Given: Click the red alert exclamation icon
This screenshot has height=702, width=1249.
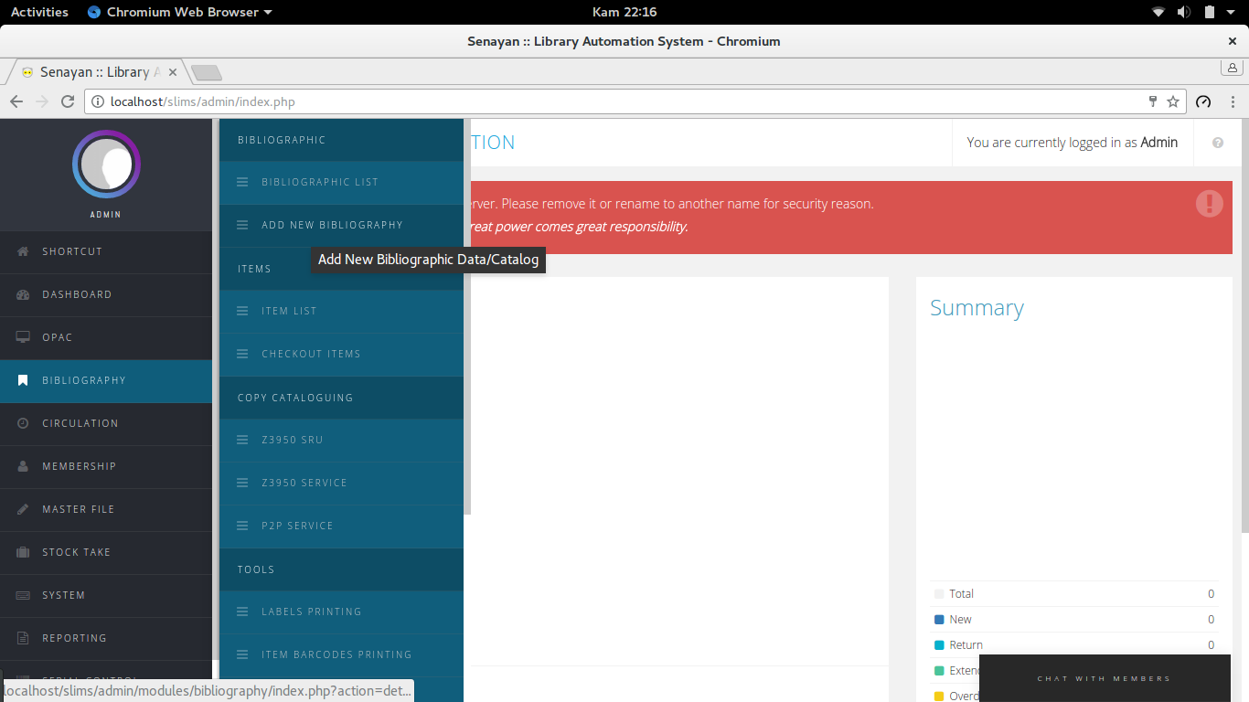Looking at the screenshot, I should 1209,203.
